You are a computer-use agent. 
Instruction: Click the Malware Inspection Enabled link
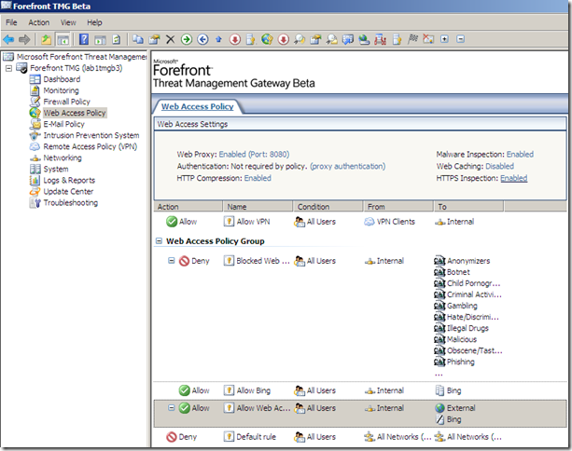tap(520, 155)
